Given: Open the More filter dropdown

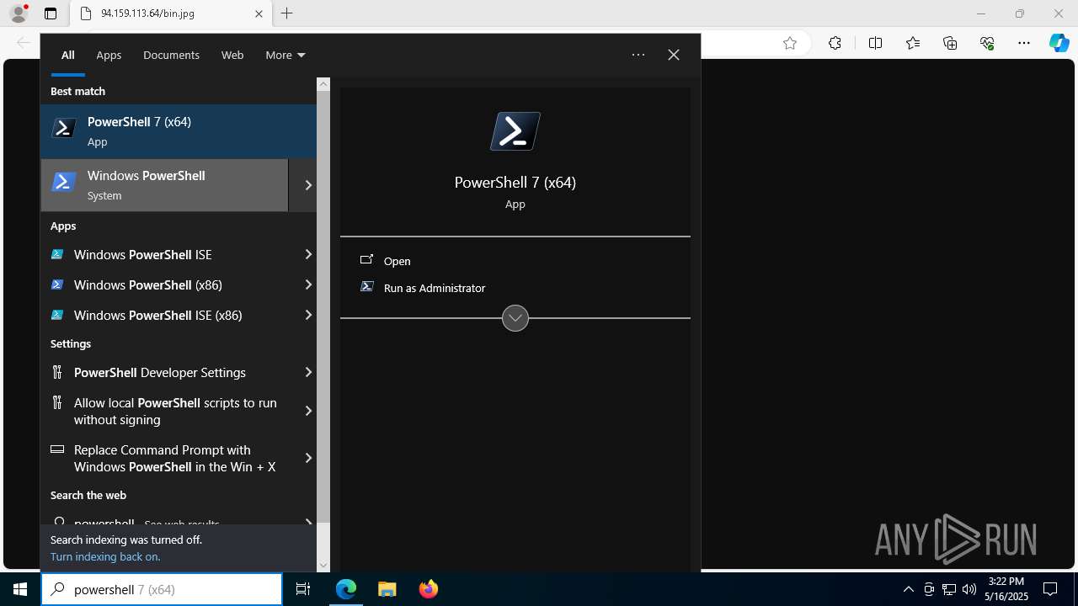Looking at the screenshot, I should coord(286,55).
